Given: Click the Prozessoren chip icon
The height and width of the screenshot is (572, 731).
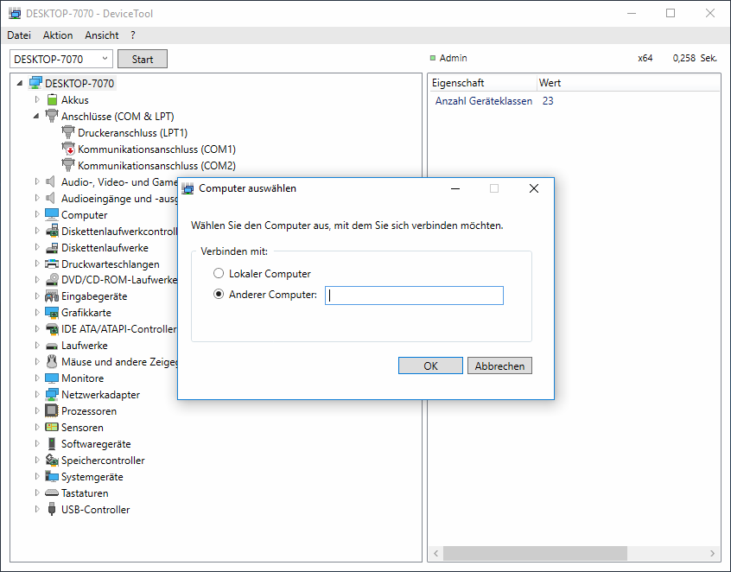Looking at the screenshot, I should (52, 411).
